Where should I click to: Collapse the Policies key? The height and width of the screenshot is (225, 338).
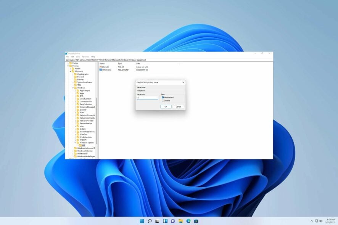click(68, 66)
